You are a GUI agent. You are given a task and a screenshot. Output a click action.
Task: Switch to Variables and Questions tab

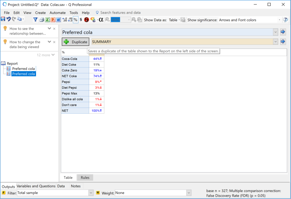[x=36, y=186]
